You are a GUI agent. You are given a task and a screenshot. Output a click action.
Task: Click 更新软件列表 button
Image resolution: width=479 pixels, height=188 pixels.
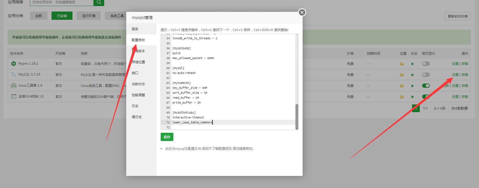click(458, 16)
